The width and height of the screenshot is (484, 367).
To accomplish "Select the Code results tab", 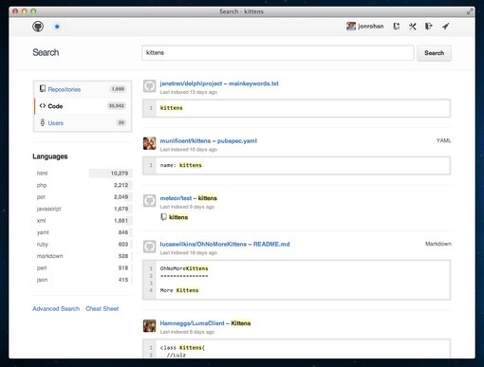I will tap(83, 106).
